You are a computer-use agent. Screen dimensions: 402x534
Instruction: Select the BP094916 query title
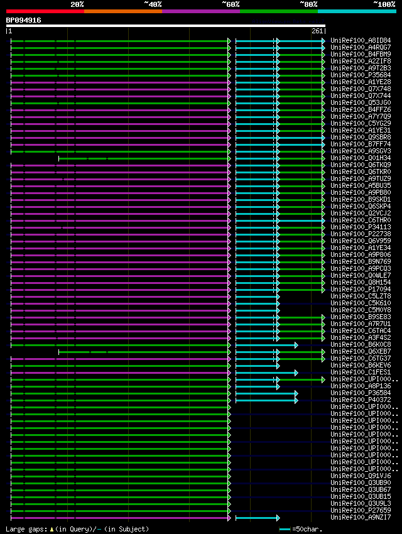point(23,21)
